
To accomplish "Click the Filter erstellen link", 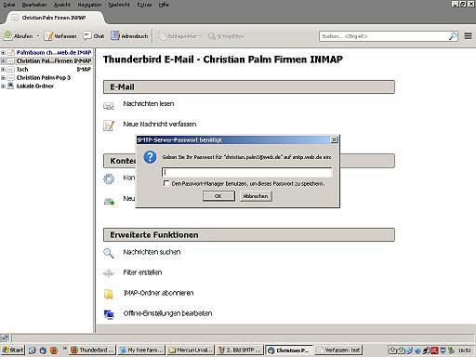I will point(142,272).
